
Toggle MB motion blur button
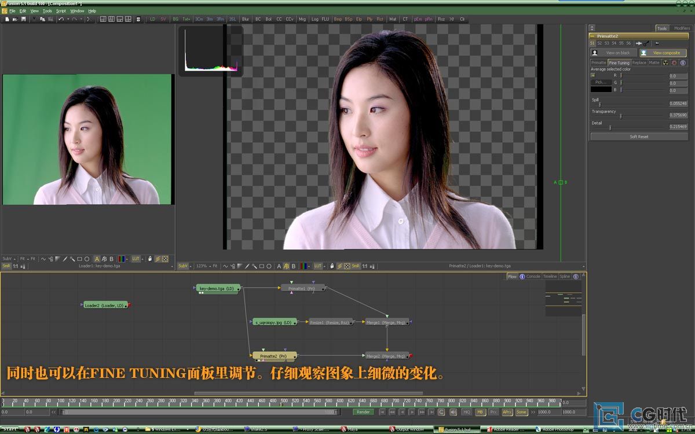pyautogui.click(x=481, y=412)
